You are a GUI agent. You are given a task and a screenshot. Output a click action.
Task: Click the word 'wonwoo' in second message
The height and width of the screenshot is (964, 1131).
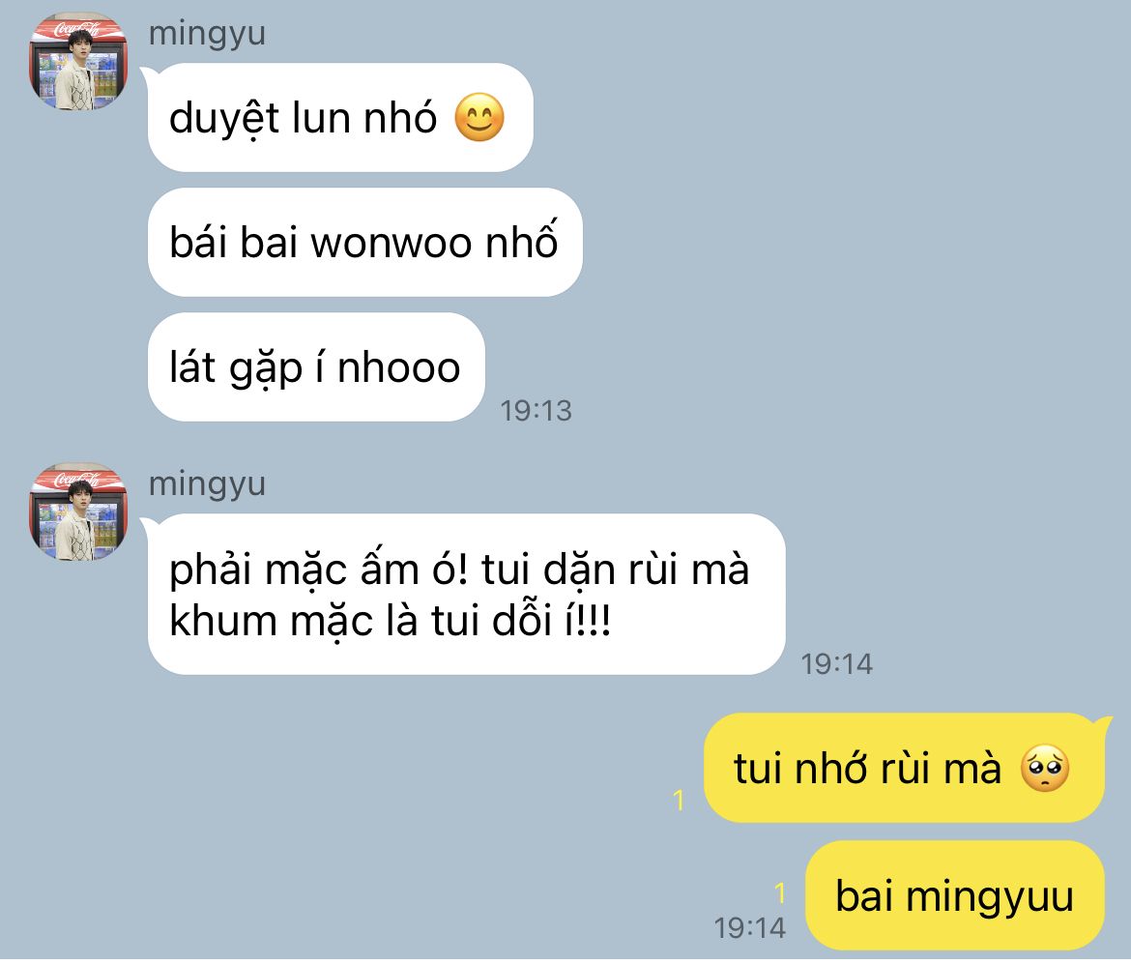click(391, 243)
